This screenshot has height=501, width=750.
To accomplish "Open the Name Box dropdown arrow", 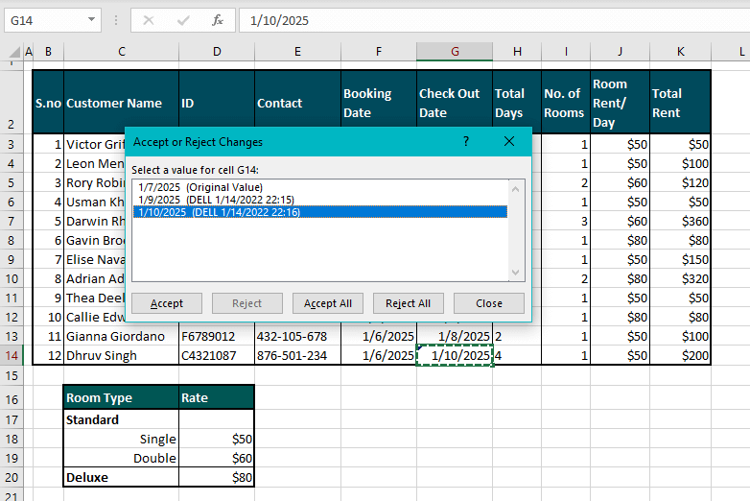I will point(91,20).
